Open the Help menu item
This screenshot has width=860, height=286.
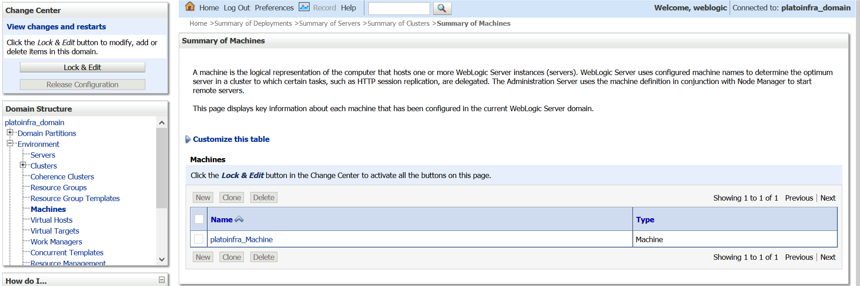(x=348, y=8)
